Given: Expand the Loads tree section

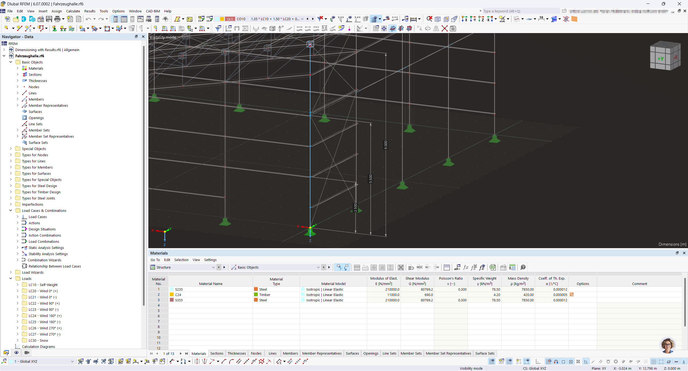Looking at the screenshot, I should (x=10, y=278).
